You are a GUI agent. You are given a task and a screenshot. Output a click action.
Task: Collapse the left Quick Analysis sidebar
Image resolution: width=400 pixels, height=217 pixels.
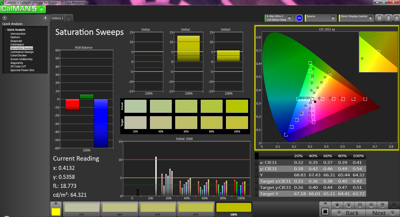click(x=45, y=18)
